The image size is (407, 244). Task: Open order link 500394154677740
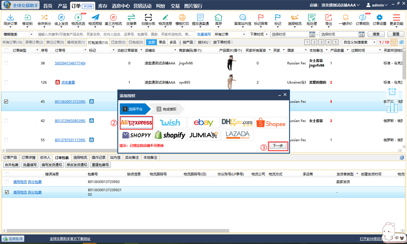(x=70, y=63)
